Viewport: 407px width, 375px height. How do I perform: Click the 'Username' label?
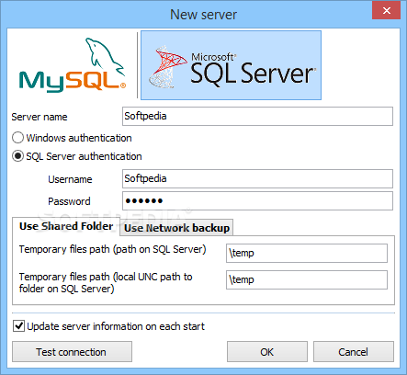[70, 179]
